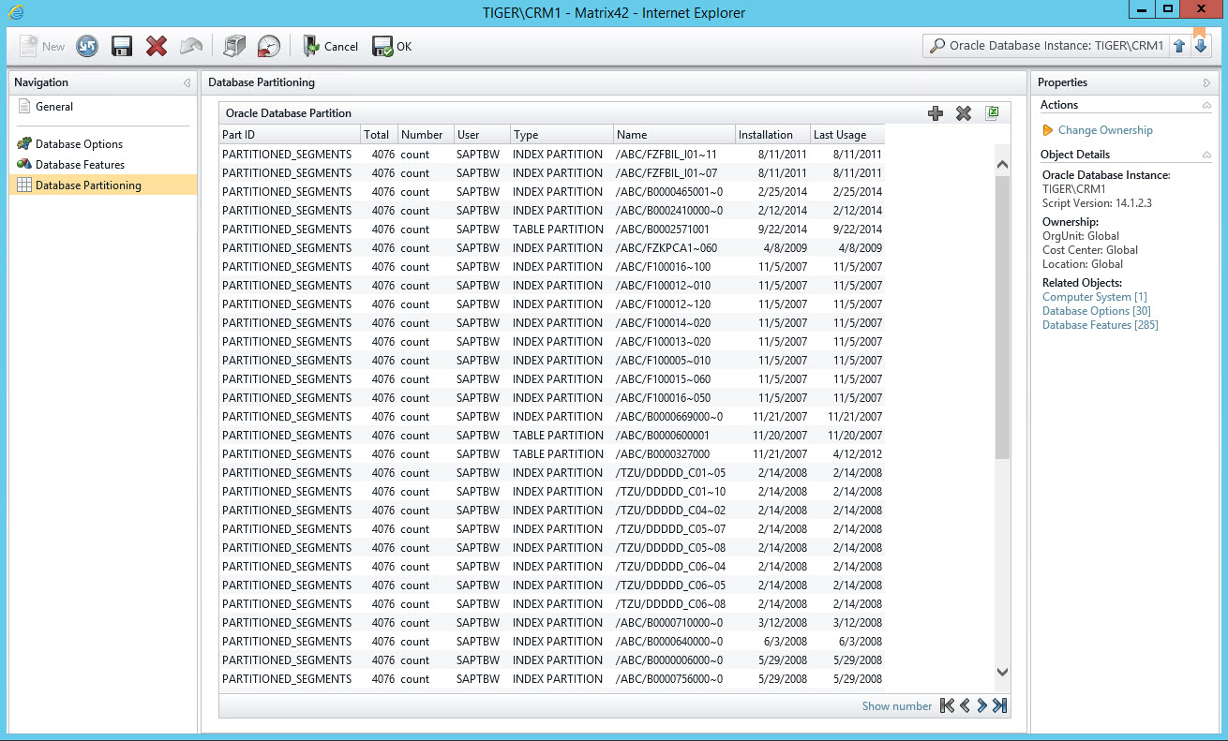Click the Save floppy disk icon
Viewport: 1228px width, 741px height.
click(121, 46)
